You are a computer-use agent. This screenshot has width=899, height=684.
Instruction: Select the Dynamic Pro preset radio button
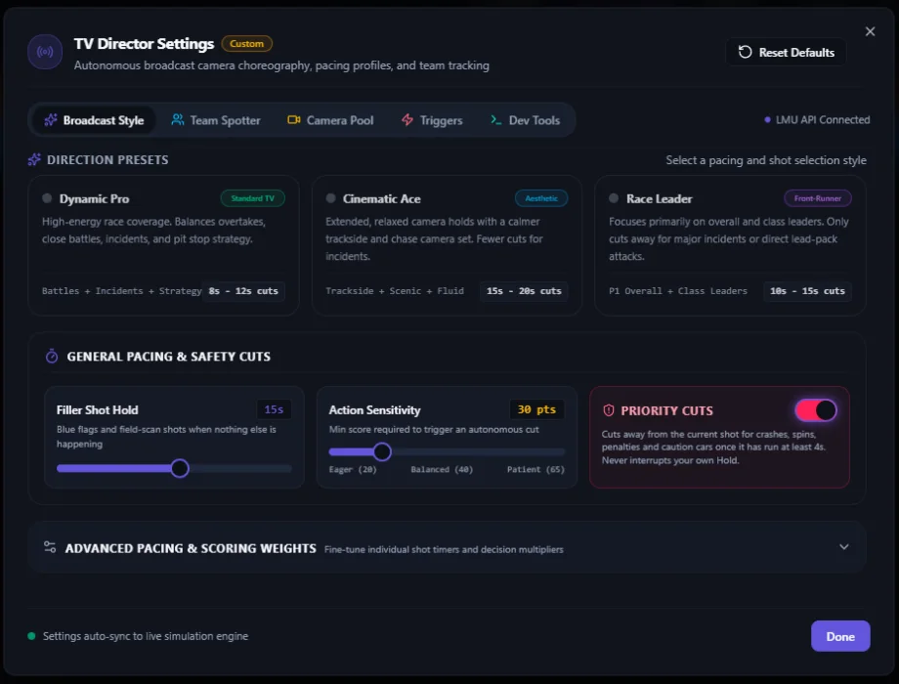tap(47, 198)
